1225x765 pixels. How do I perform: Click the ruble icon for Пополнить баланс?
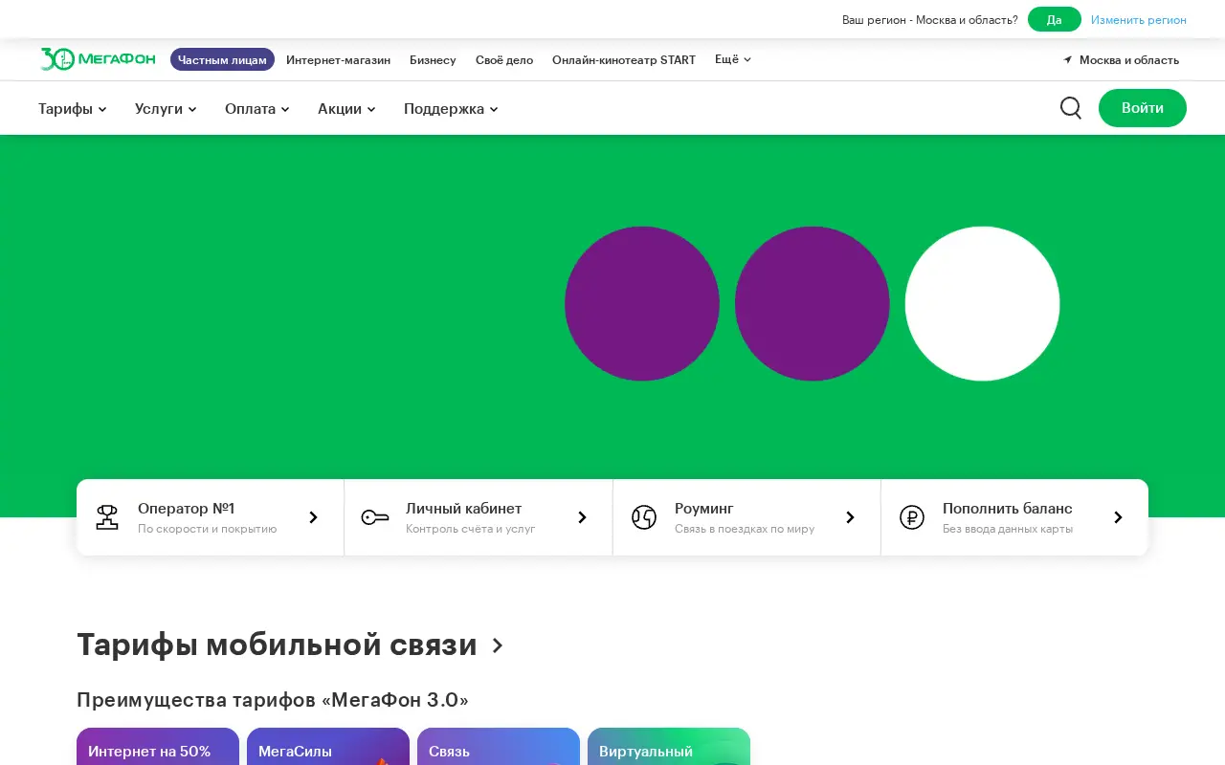click(x=912, y=517)
